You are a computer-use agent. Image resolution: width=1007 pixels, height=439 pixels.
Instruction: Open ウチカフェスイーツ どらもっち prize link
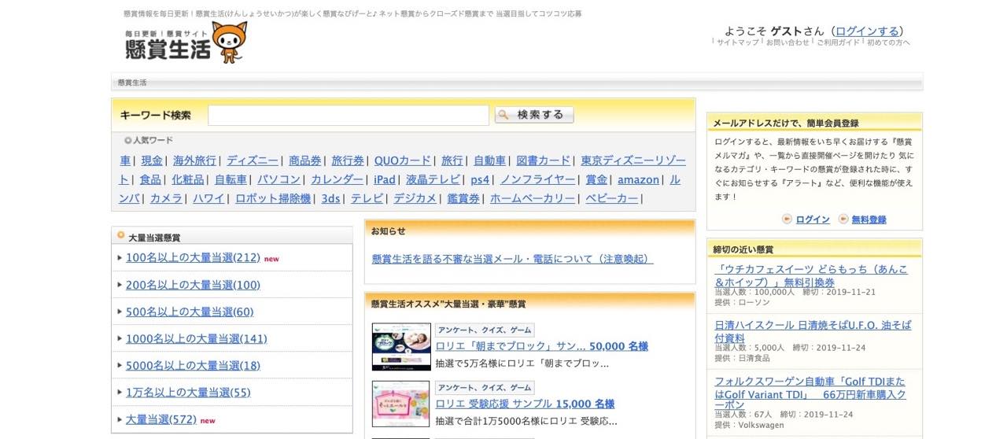(811, 275)
